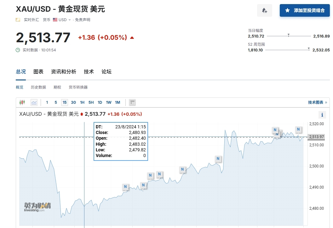Click the star icon in add-to-portfolio button
This screenshot has height=228, width=333.
tap(287, 10)
